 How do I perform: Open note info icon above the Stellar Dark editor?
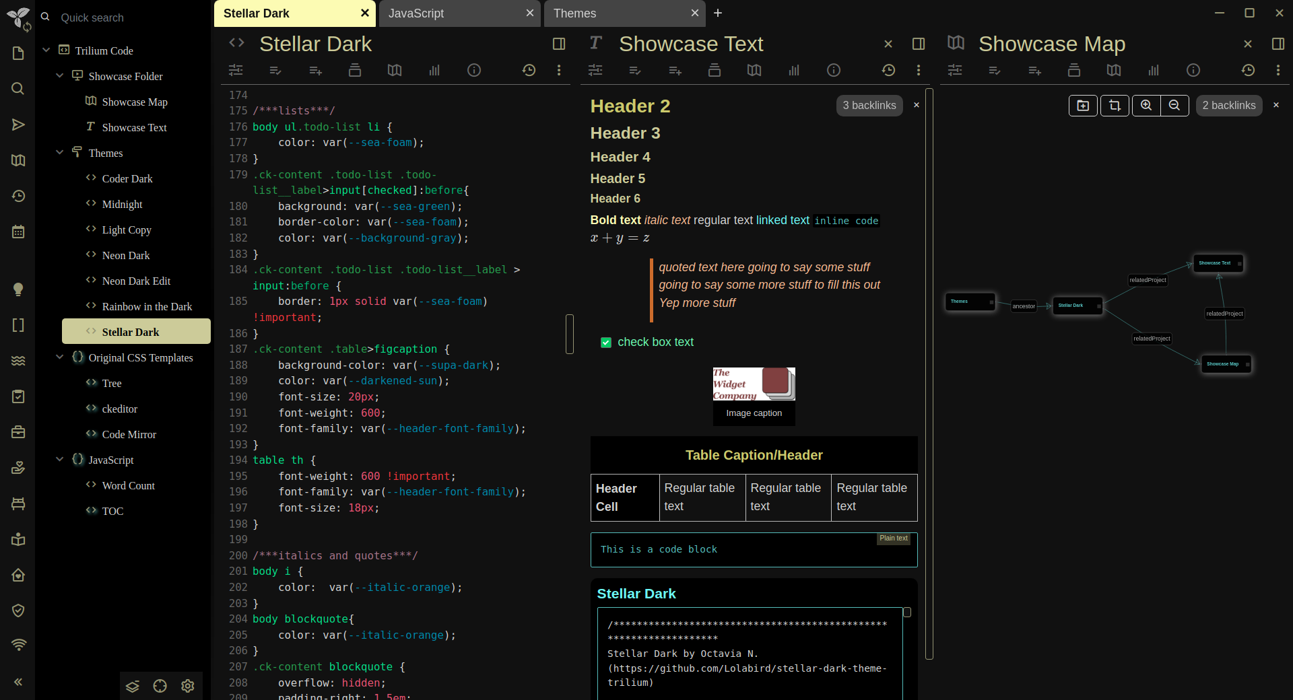[474, 70]
